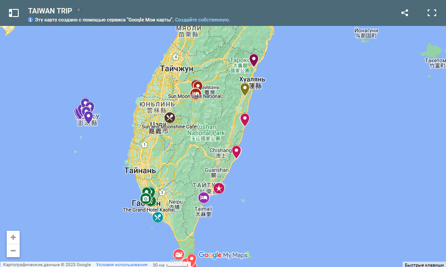Image resolution: width=446 pixels, height=267 pixels.
Task: Click the coral pin at the southern tip
Action: coord(192,259)
